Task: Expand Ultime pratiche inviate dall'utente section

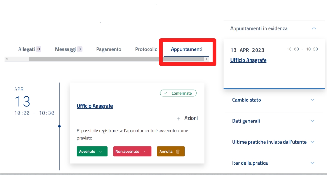Action: (312, 142)
